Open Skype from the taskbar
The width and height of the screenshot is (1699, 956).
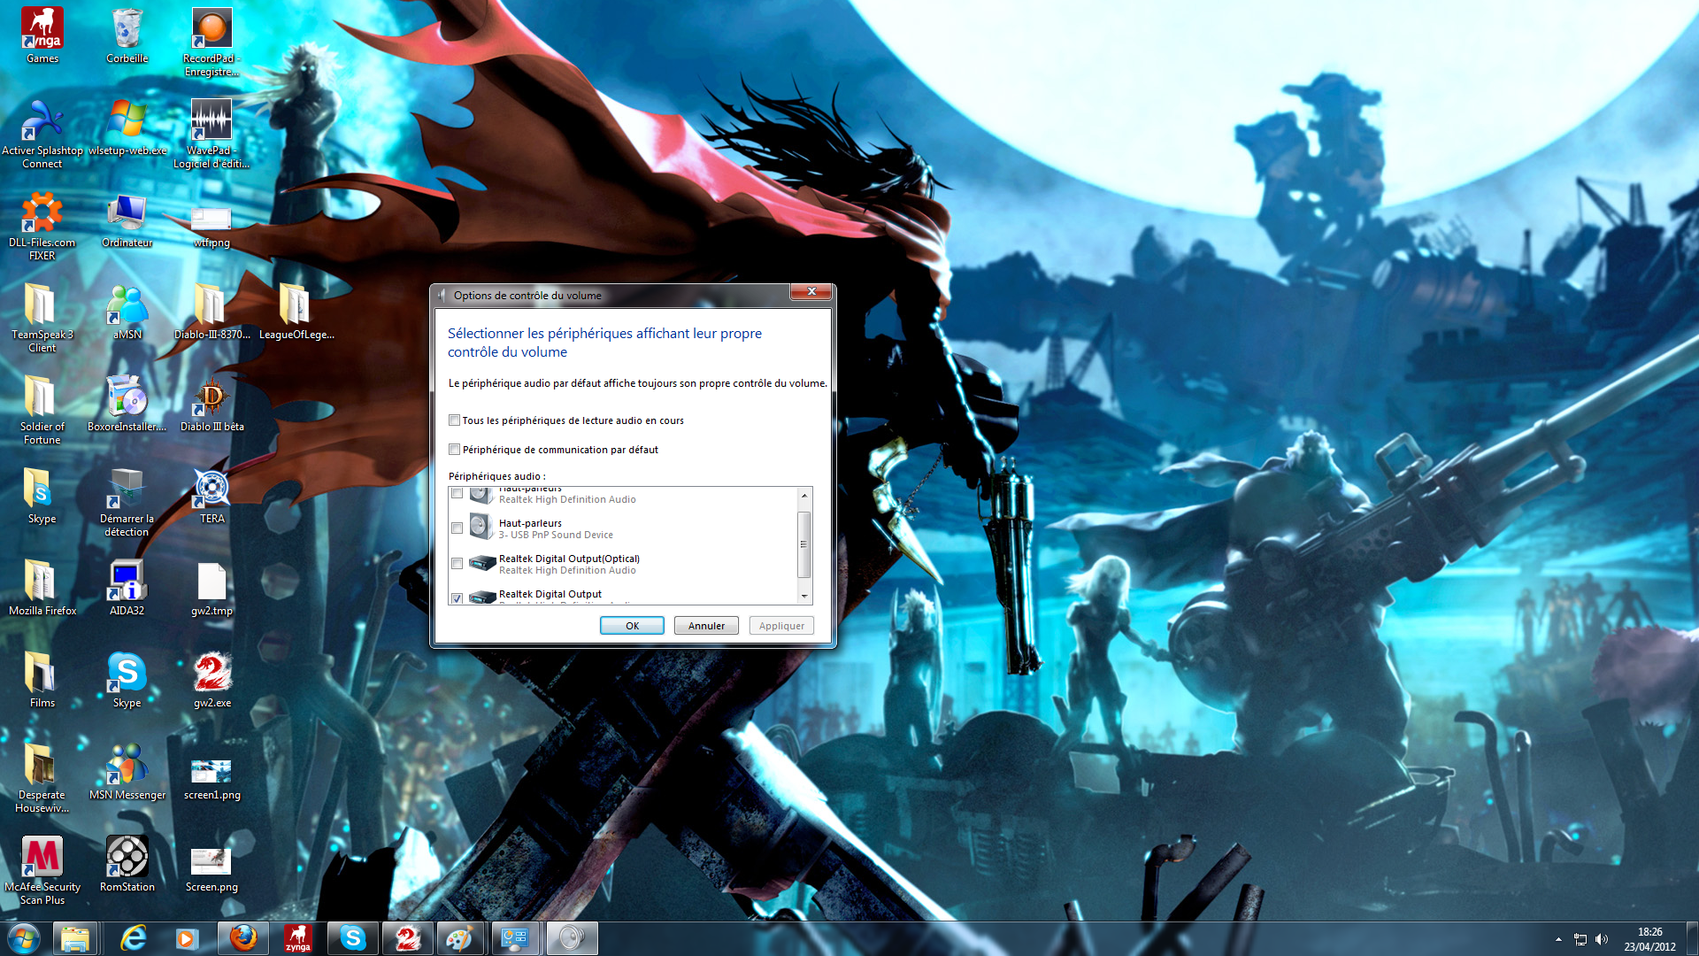click(x=352, y=938)
